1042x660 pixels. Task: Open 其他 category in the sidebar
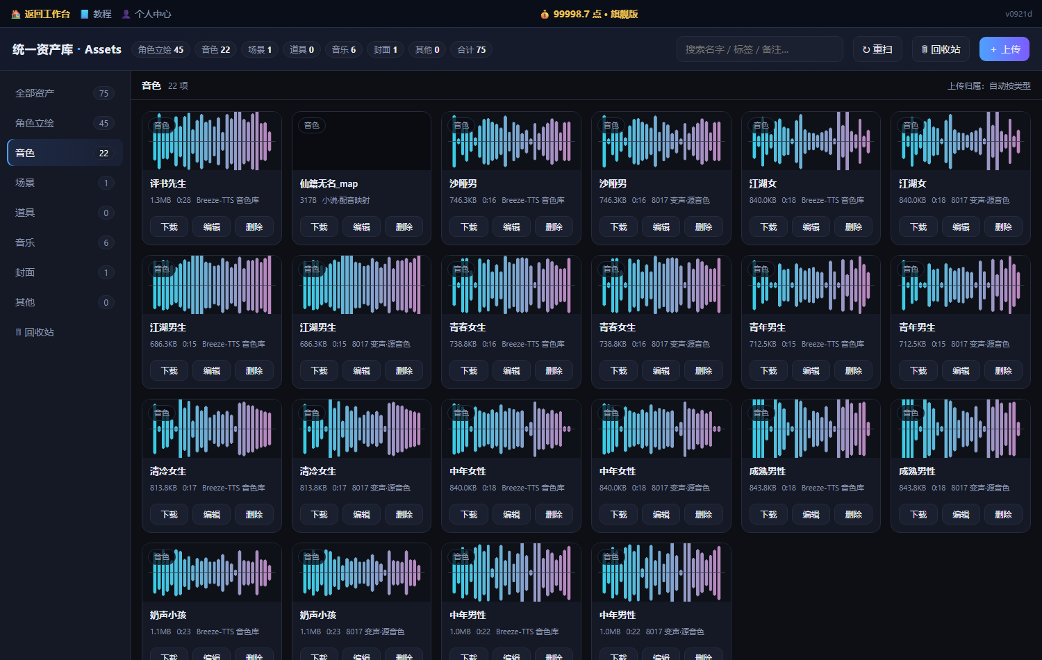(65, 302)
